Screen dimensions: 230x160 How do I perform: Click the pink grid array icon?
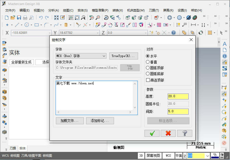pyautogui.click(x=159, y=25)
